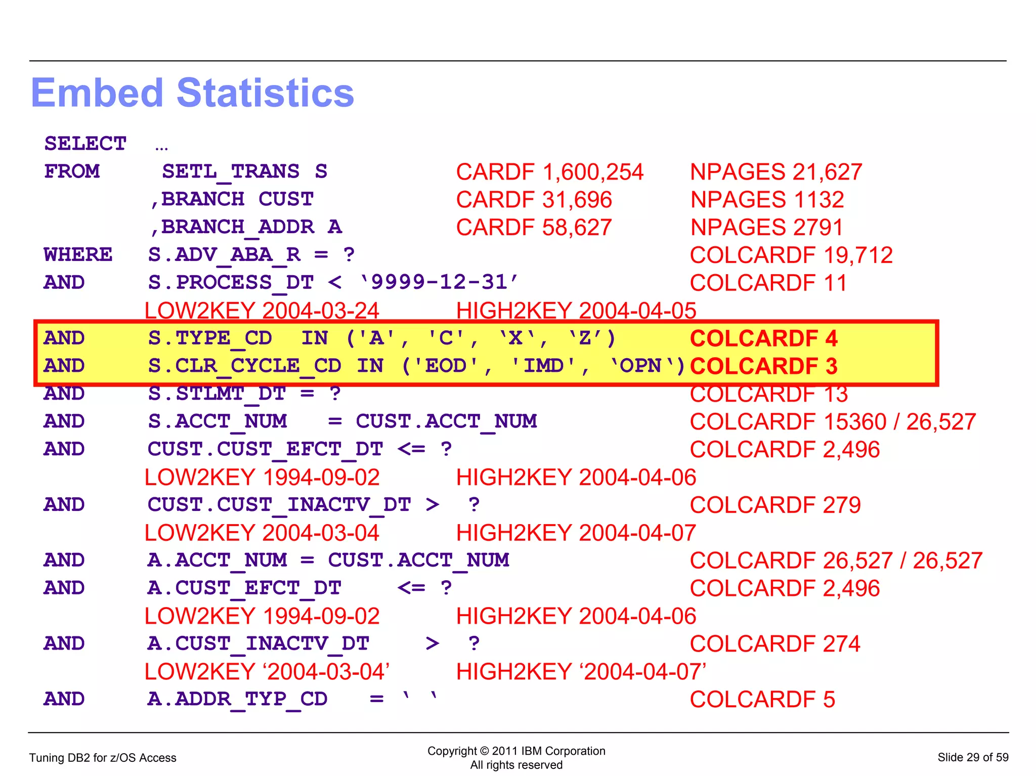The width and height of the screenshot is (1036, 776).
Task: Click ',BRANCH_ADDR A' table reference
Action: click(246, 228)
